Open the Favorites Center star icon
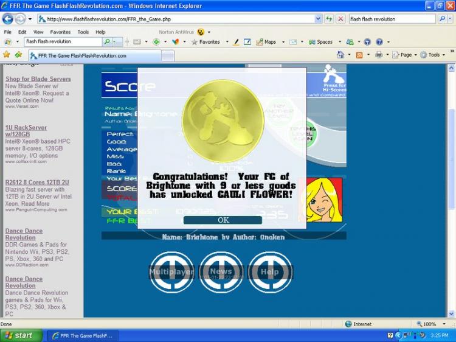Screen dimensions: 456x342 7,55
